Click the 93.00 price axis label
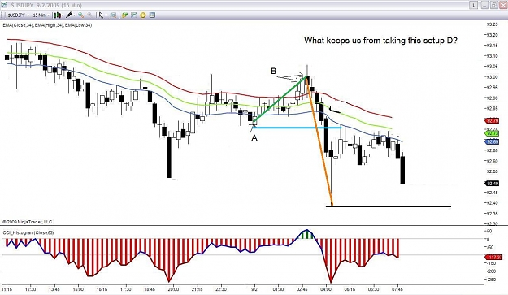 (x=492, y=77)
